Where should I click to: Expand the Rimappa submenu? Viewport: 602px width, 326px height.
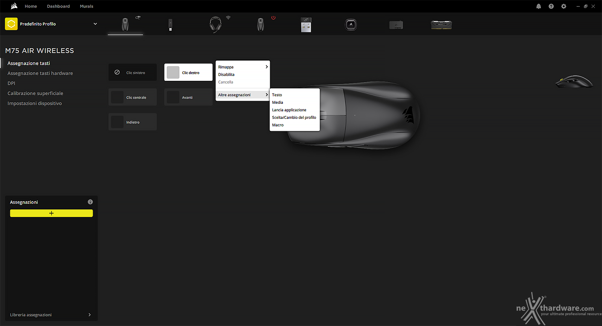click(x=243, y=67)
